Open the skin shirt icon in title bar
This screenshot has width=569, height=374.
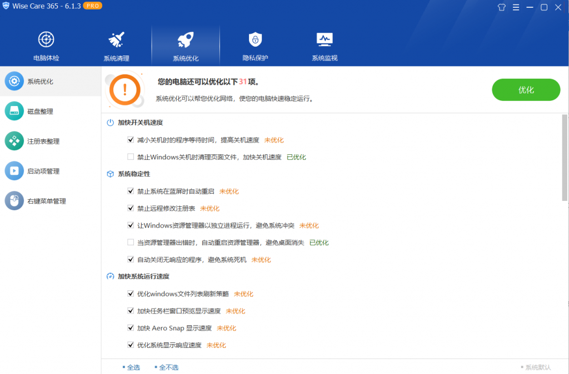click(502, 7)
